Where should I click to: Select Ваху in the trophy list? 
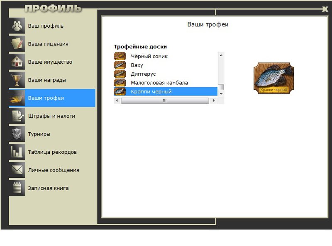click(x=166, y=65)
